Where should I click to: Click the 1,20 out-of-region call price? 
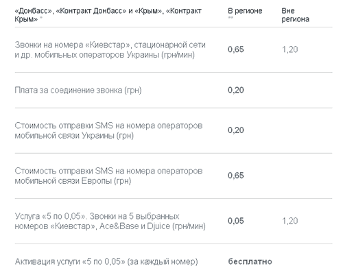(289, 49)
